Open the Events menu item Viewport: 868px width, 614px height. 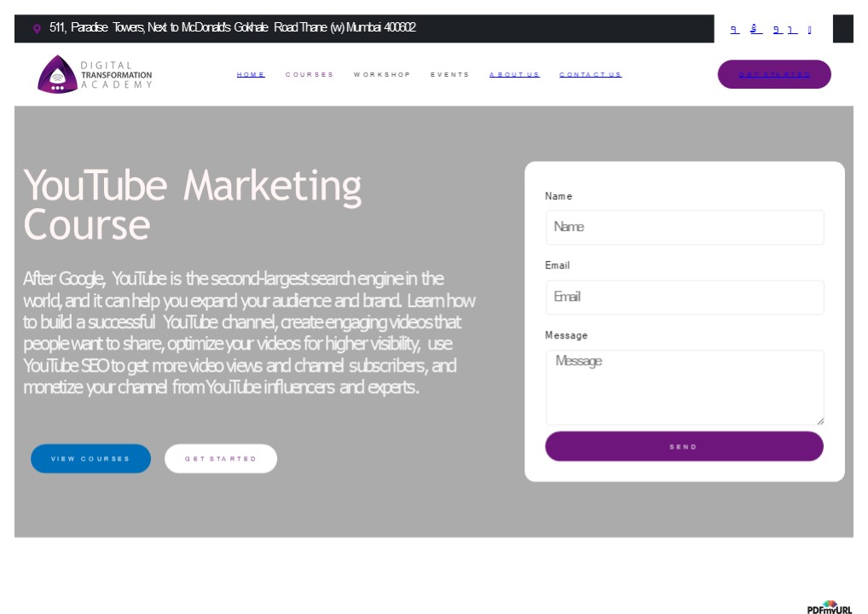coord(449,75)
